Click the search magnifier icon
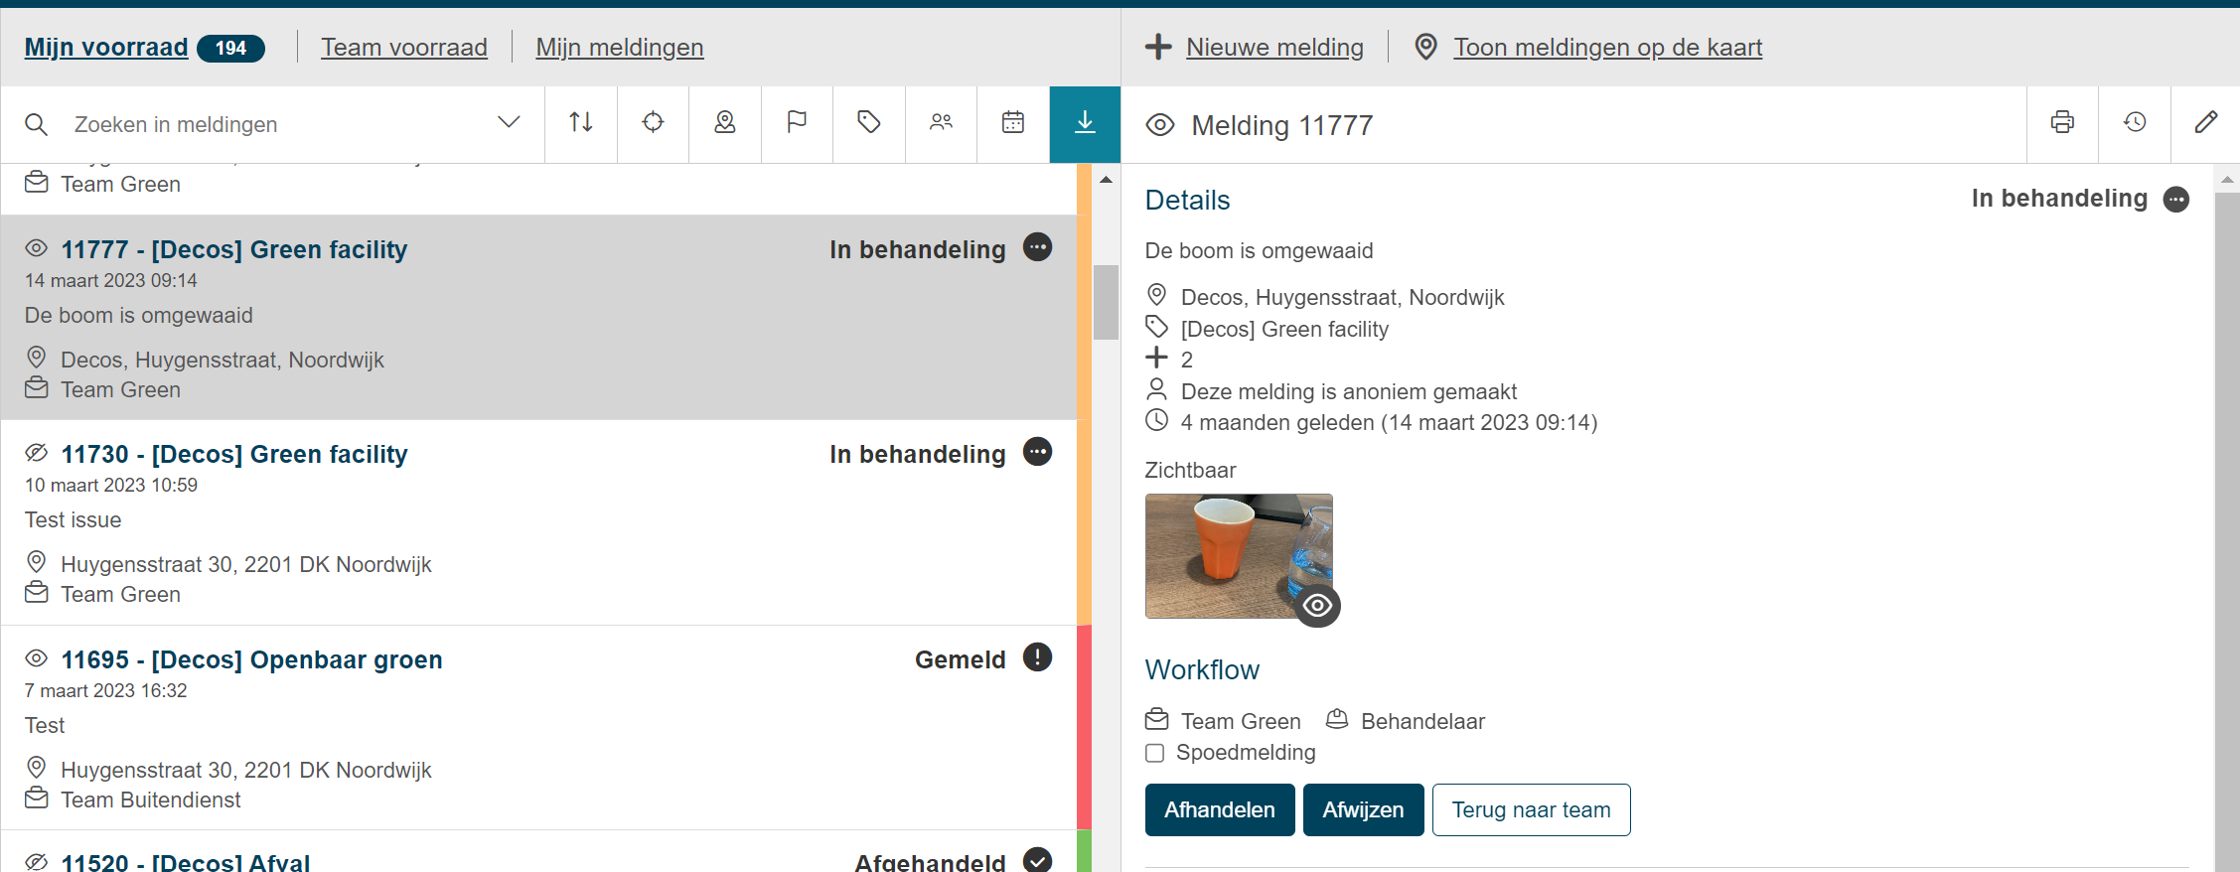 click(x=36, y=124)
